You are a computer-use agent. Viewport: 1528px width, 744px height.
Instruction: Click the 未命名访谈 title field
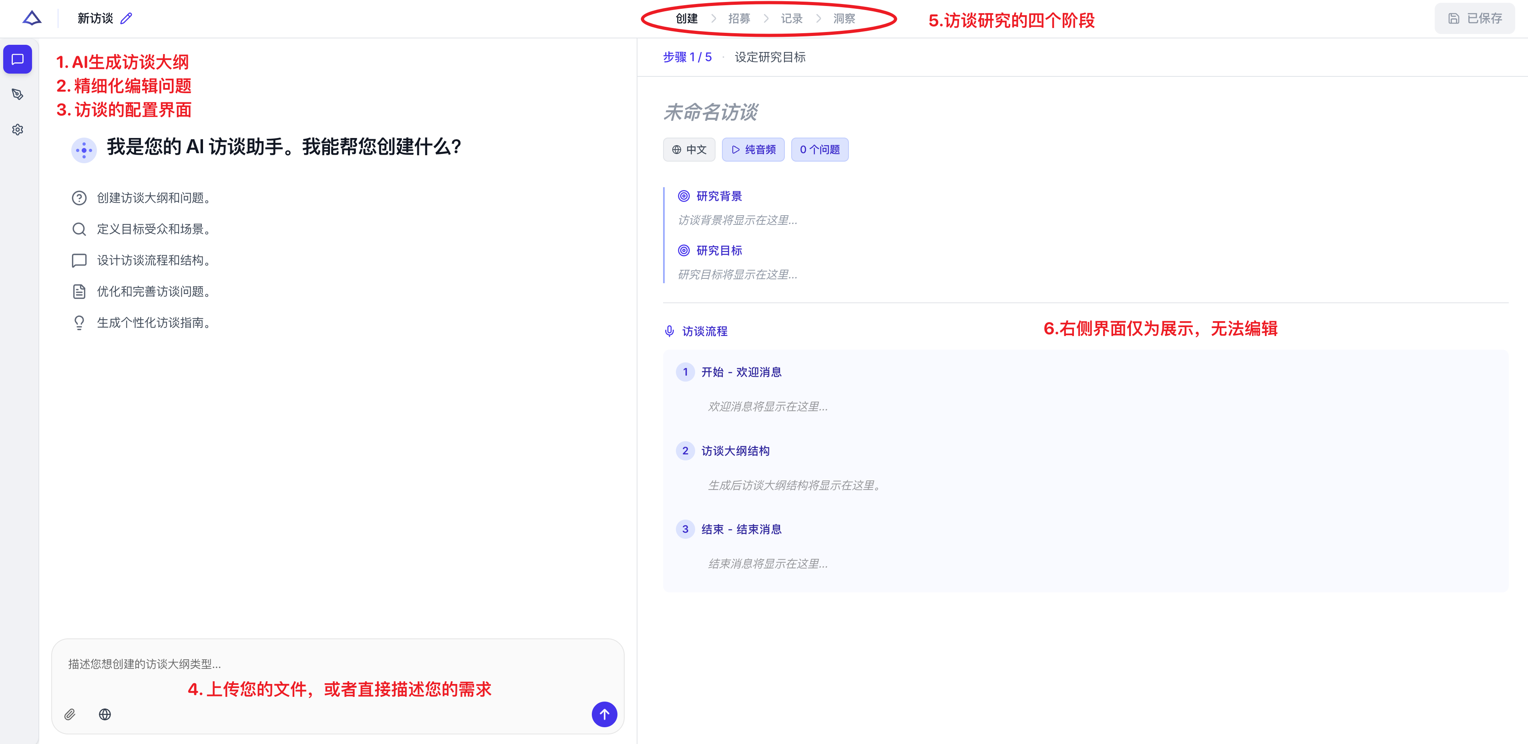(711, 112)
